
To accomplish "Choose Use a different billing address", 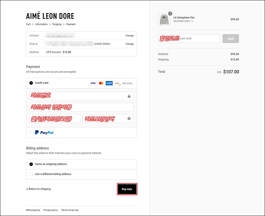I will point(31,174).
